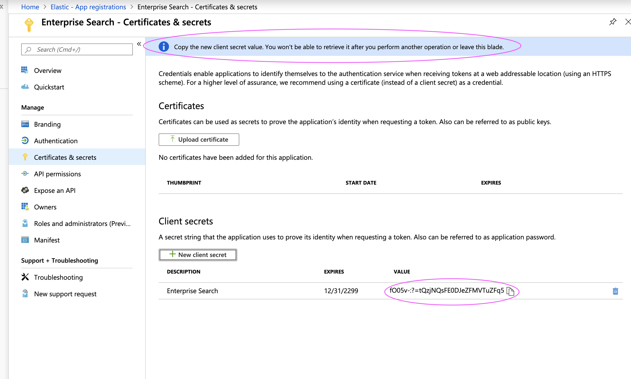Open the Authentication menu item

[x=56, y=141]
